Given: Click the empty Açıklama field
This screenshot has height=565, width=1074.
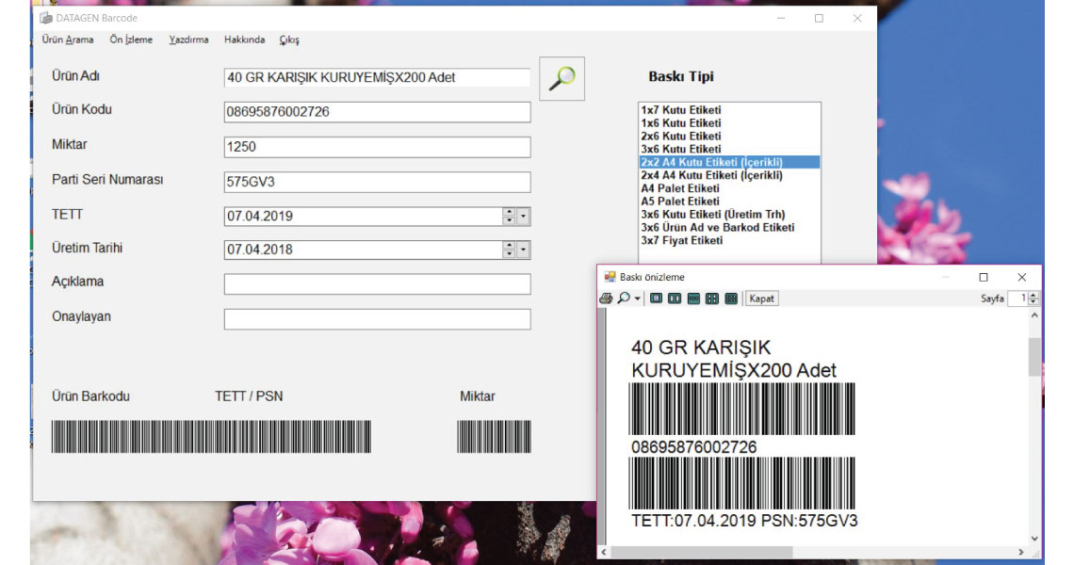Looking at the screenshot, I should (x=377, y=283).
